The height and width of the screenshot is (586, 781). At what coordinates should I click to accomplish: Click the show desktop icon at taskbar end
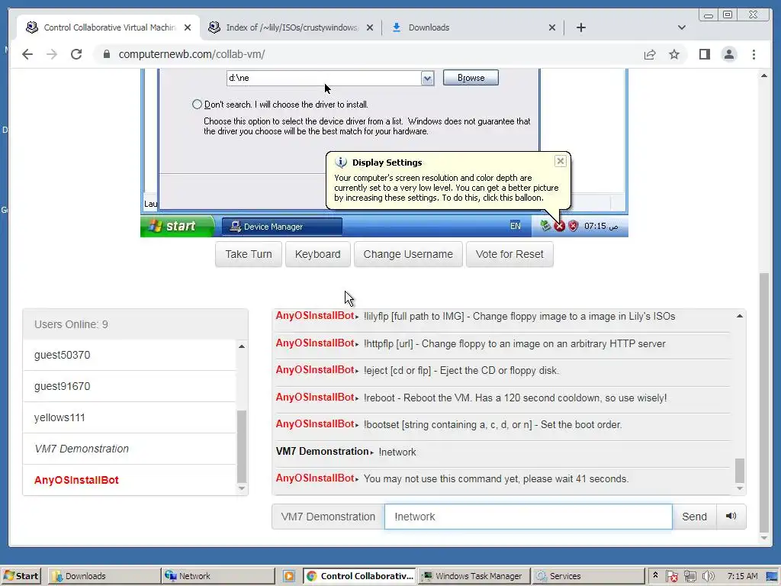pyautogui.click(x=772, y=576)
